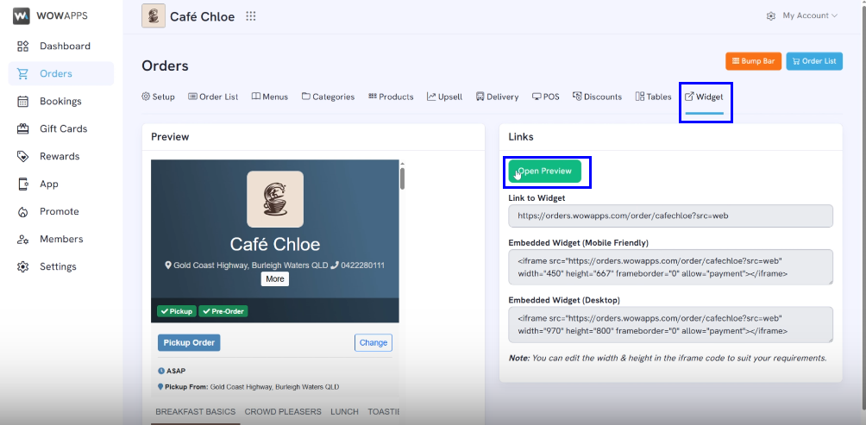Click the Embedded Widget (Desktop) code box
This screenshot has height=425, width=866.
(x=670, y=324)
